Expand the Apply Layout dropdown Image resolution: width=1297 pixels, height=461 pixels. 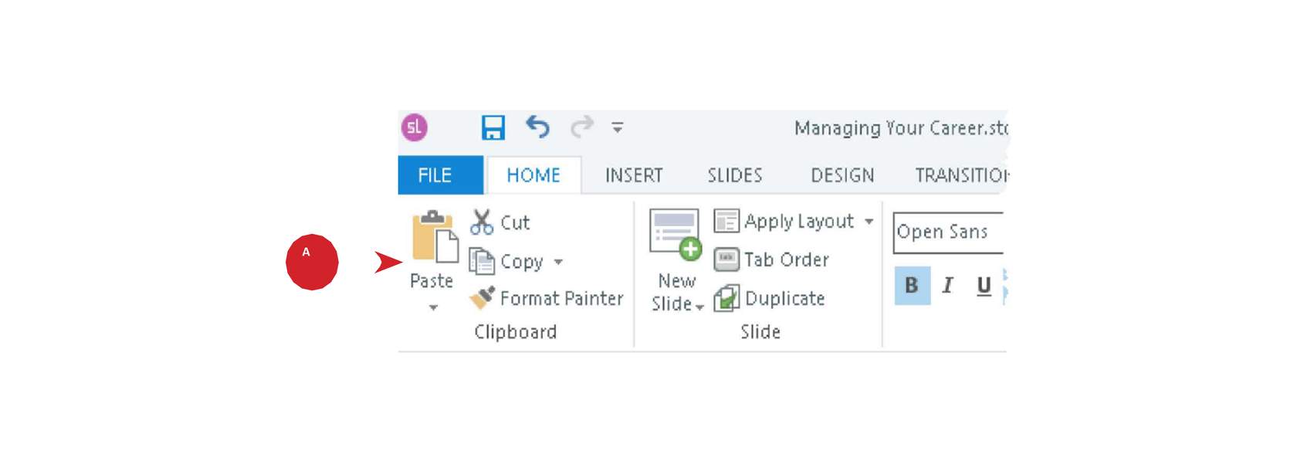(869, 222)
